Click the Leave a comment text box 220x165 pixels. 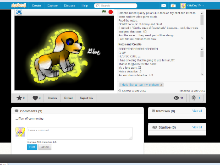pyautogui.click(x=80, y=133)
